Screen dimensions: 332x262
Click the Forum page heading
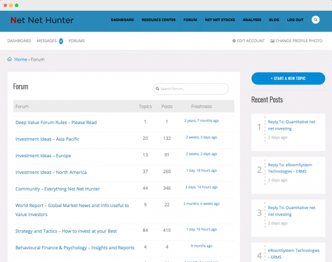20,86
